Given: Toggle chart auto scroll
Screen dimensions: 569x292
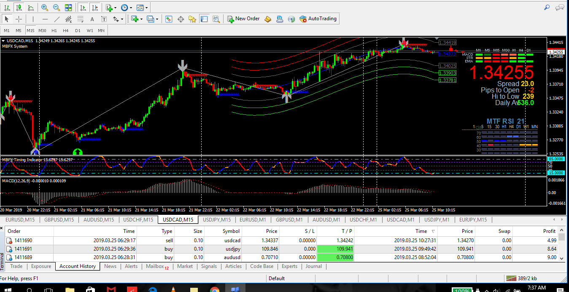Looking at the screenshot, I should [83, 8].
